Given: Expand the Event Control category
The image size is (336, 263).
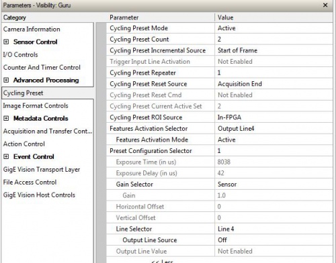Looking at the screenshot, I should 6,156.
